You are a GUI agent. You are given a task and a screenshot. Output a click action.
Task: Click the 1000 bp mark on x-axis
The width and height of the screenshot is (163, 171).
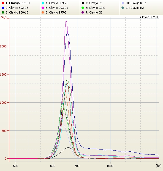(110, 166)
